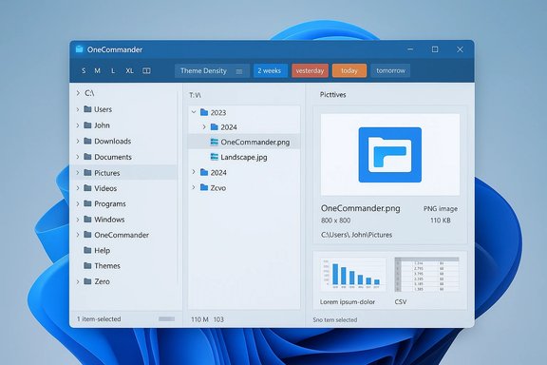Click the Documents folder icon
The height and width of the screenshot is (365, 547).
pos(87,157)
